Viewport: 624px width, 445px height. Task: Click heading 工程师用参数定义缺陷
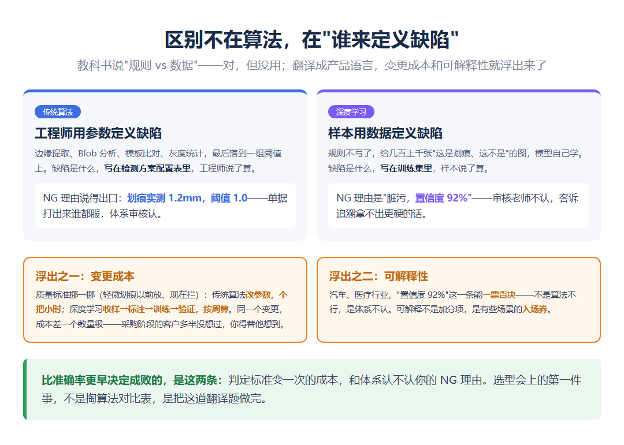pos(98,133)
